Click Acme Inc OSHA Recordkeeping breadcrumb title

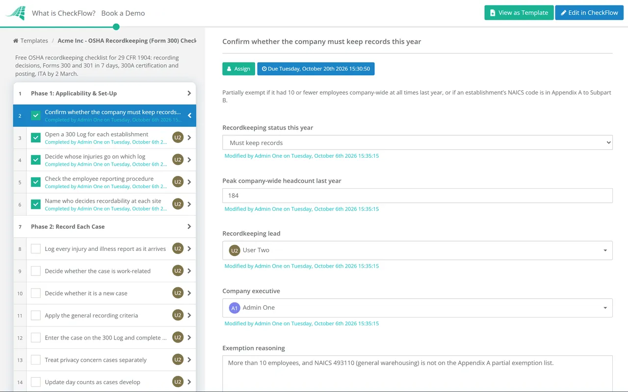coord(127,41)
